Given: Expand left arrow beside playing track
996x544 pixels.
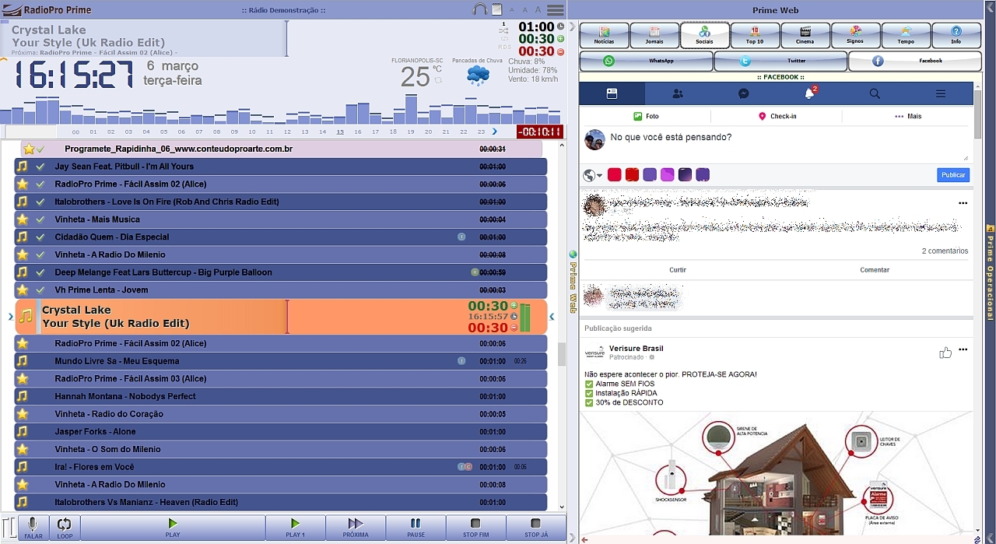Looking at the screenshot, I should coord(10,317).
